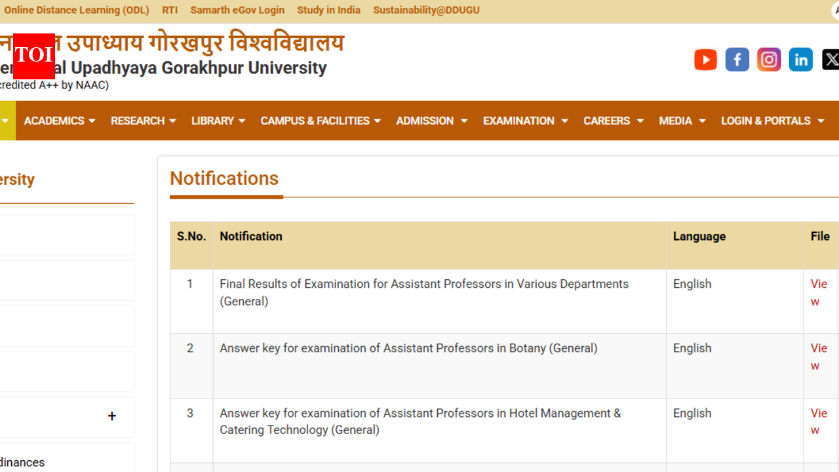Screen dimensions: 839x472
Task: Open the ACADEMICS dropdown menu
Action: (60, 121)
